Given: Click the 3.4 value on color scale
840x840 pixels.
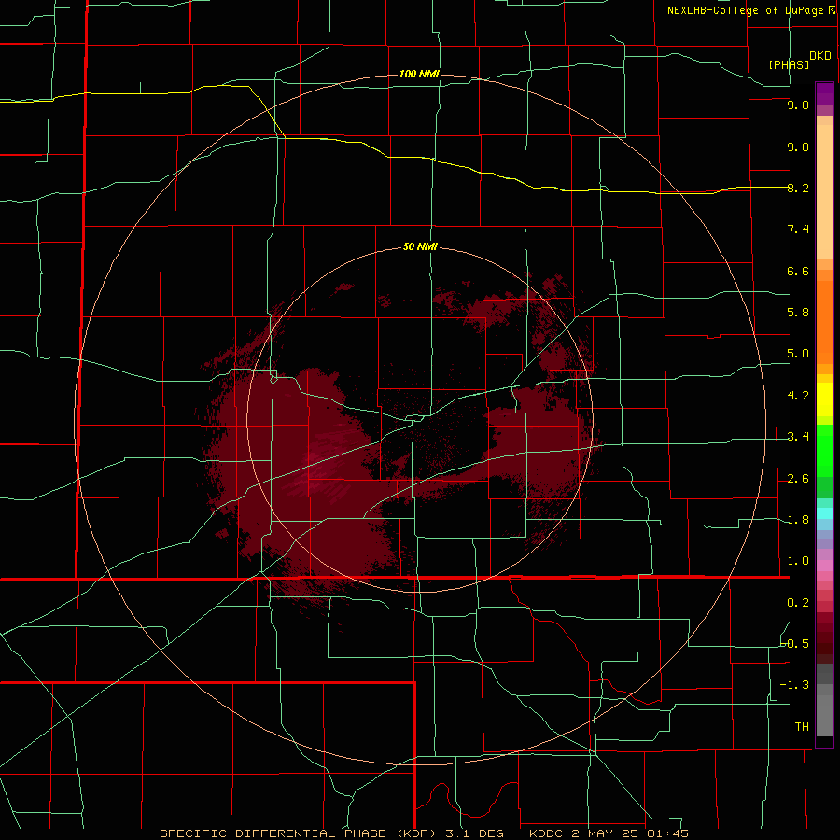Looking at the screenshot, I should click(x=798, y=437).
